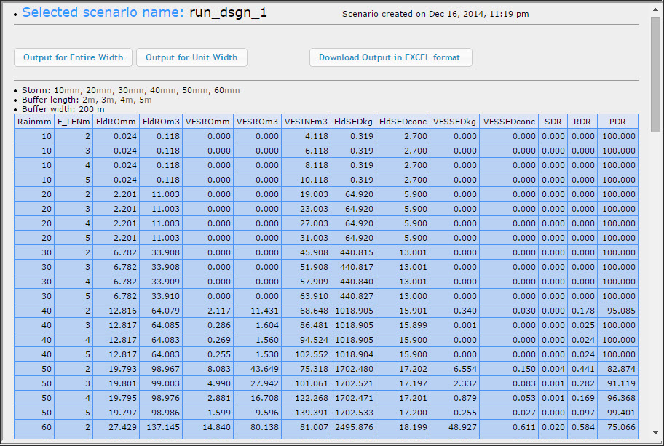Click the FldROm3 value 99.003

(161, 383)
